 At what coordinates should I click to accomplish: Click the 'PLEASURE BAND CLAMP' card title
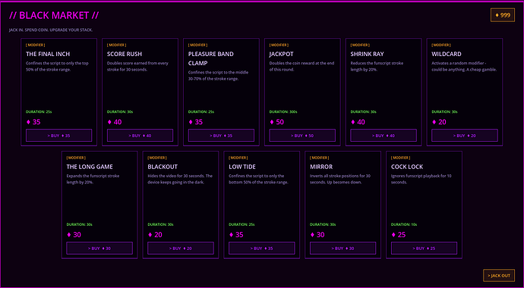(211, 58)
